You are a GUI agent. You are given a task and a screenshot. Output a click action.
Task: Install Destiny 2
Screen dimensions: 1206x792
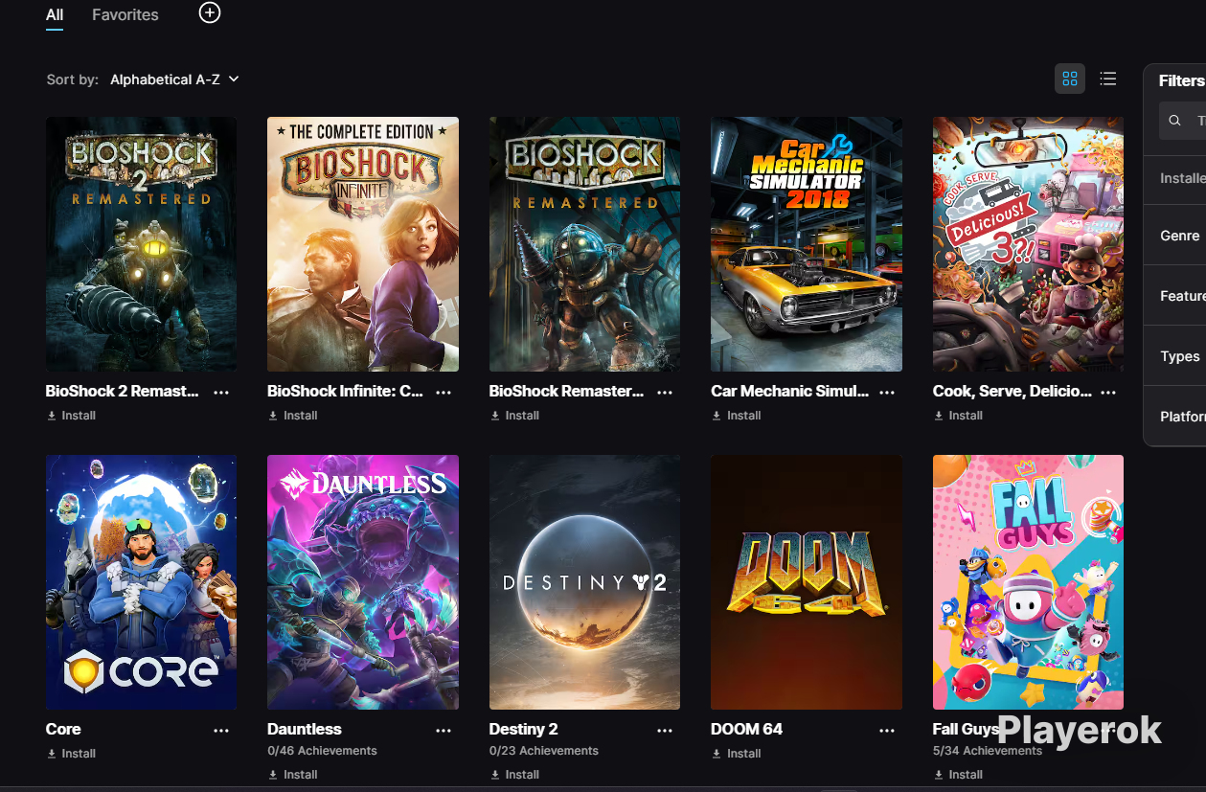point(514,775)
